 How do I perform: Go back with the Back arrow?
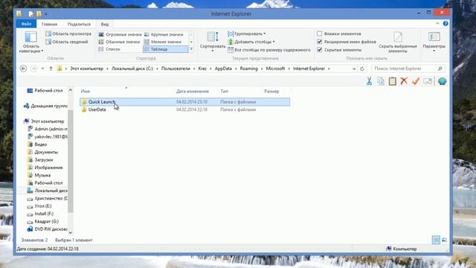tap(23, 68)
